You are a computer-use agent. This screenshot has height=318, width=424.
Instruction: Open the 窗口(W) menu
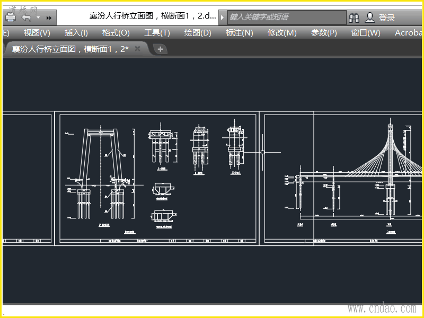(x=366, y=33)
